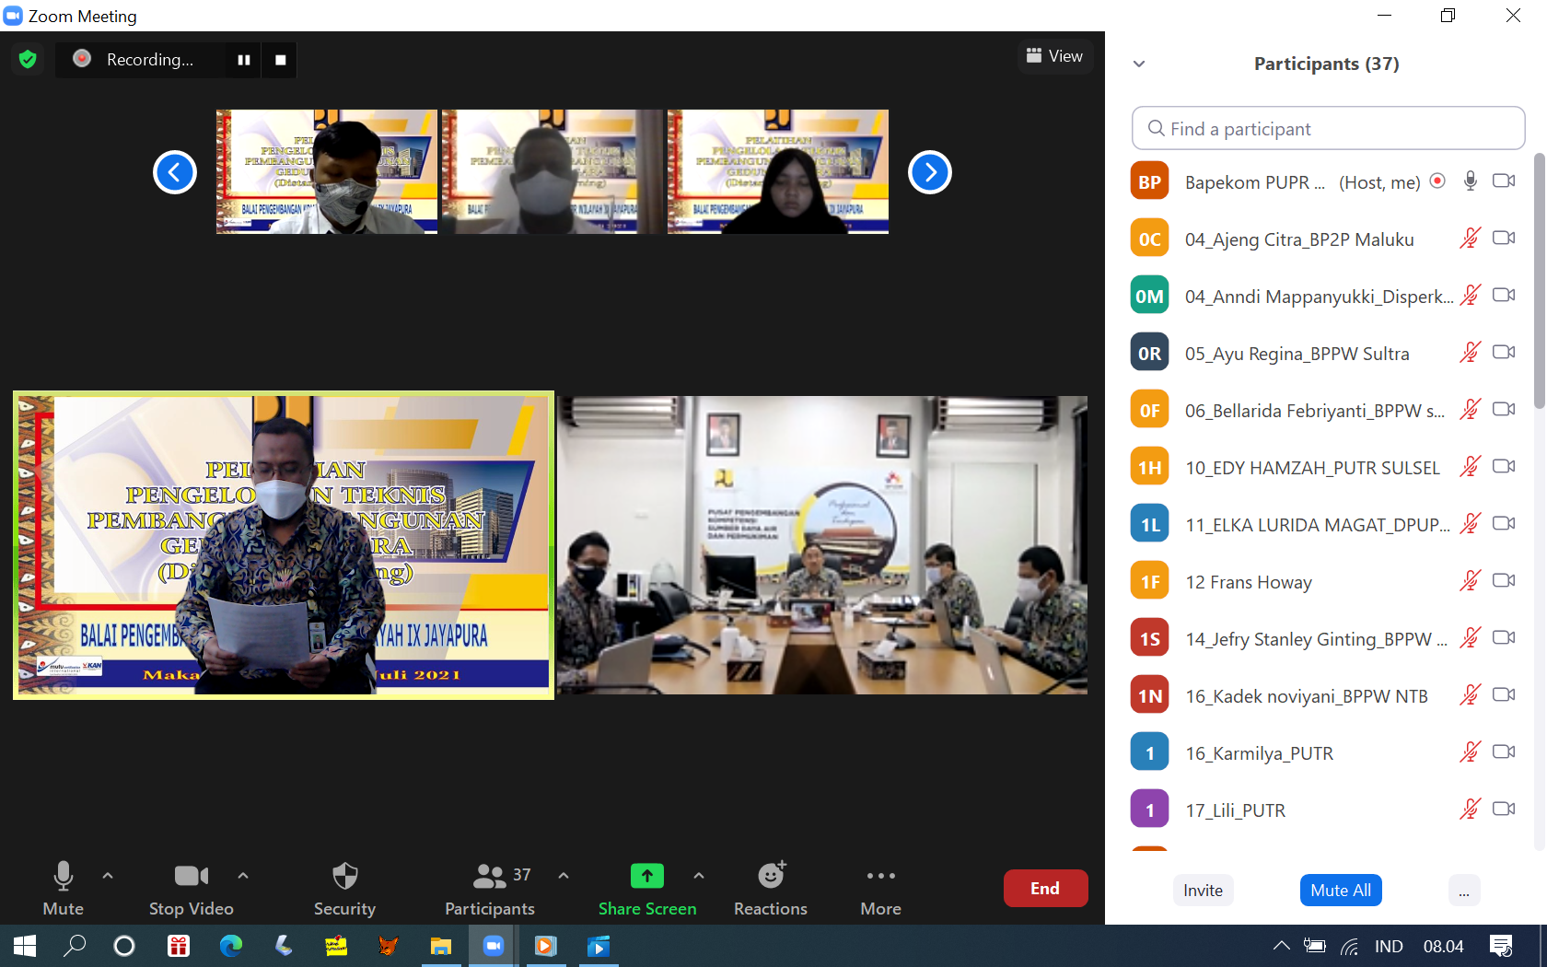The width and height of the screenshot is (1547, 967).
Task: Click the green encryption shield icon
Action: point(28,59)
